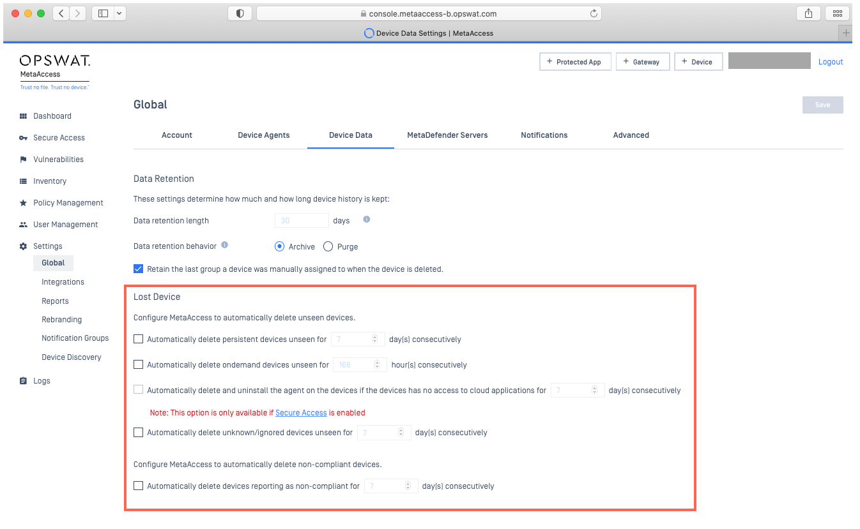Click info icon beside Data retention behavior
The height and width of the screenshot is (529, 860).
[224, 245]
